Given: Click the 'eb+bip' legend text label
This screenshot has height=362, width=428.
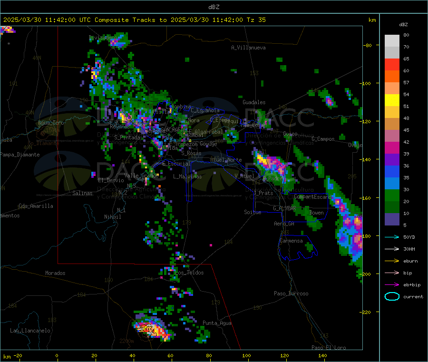Looking at the screenshot, I should 412,285.
